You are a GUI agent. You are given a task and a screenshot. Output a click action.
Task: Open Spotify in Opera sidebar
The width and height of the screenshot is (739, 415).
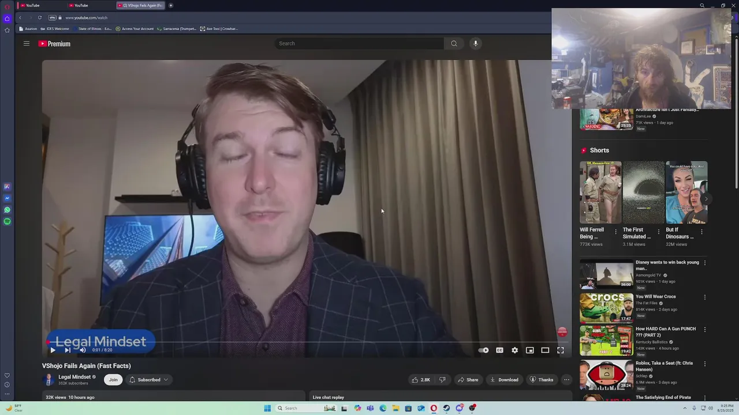click(7, 221)
